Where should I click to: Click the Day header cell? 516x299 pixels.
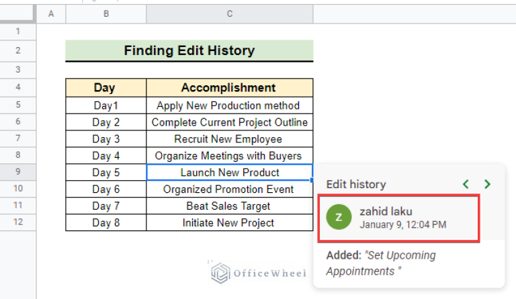105,87
